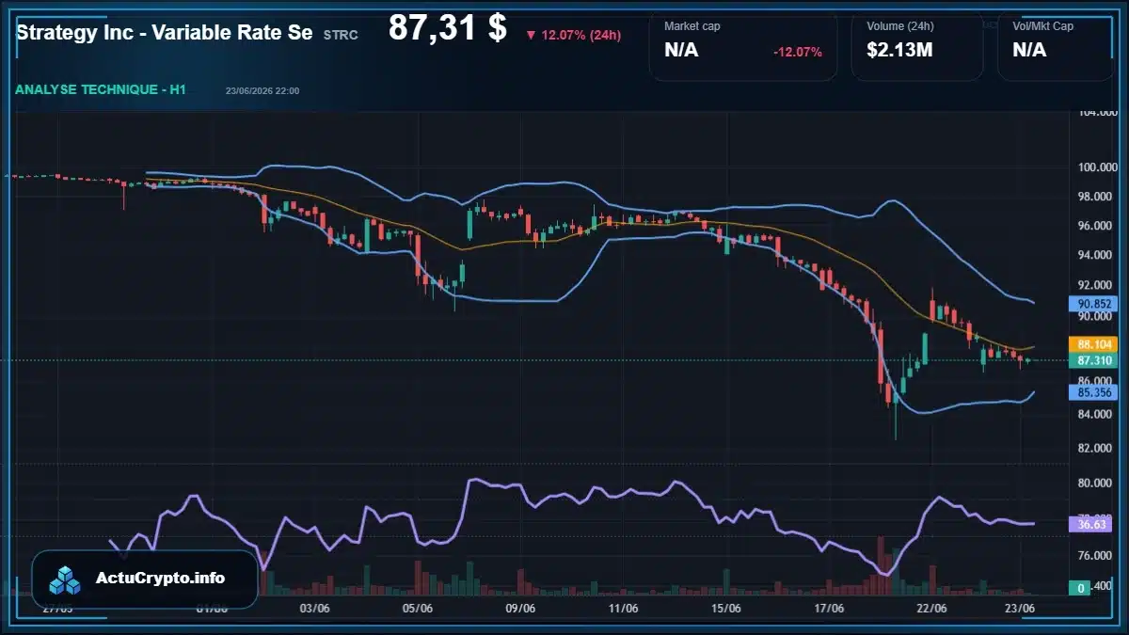Click the 09/06 date axis label
The height and width of the screenshot is (635, 1129).
(520, 609)
